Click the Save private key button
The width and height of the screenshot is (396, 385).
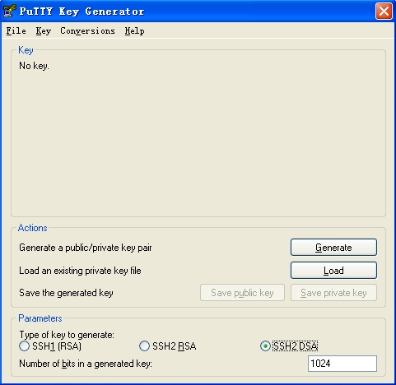click(333, 293)
